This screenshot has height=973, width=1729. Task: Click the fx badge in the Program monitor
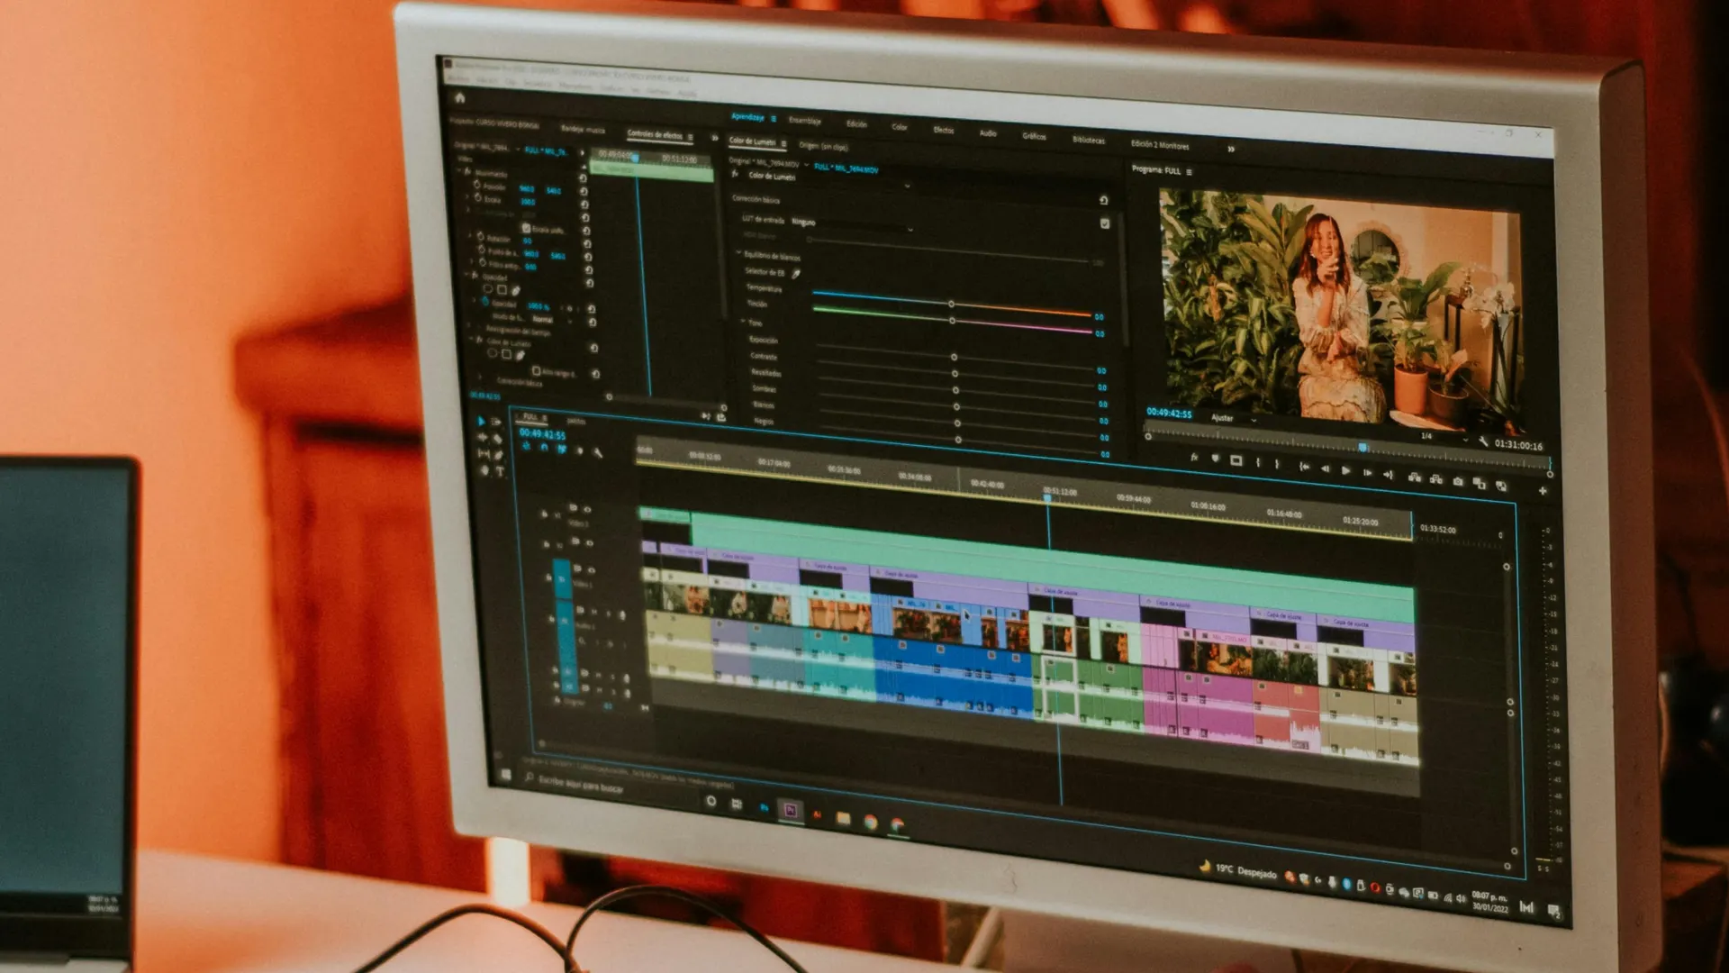point(1194,457)
